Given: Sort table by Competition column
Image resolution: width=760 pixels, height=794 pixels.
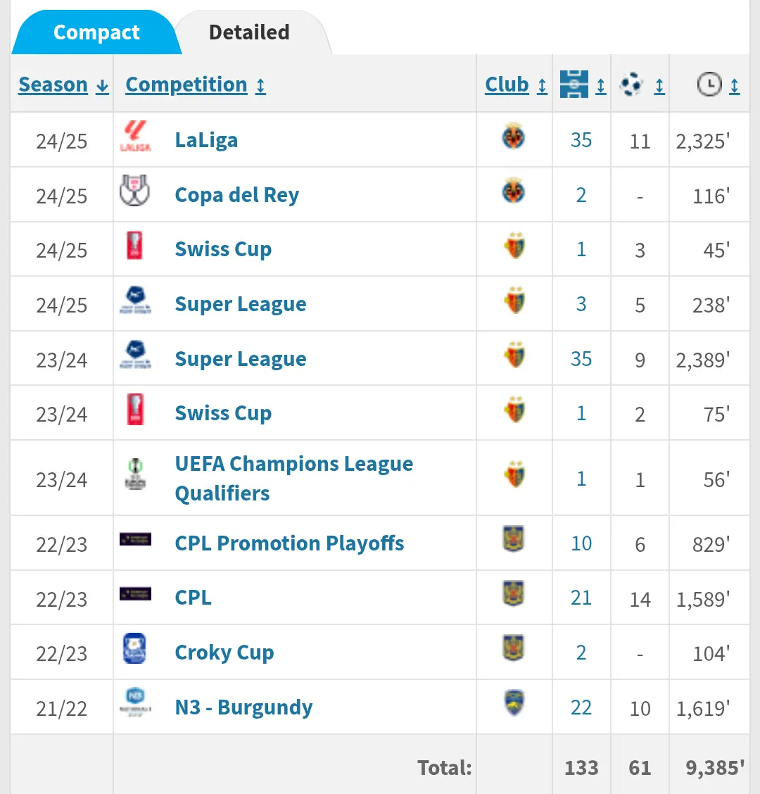Looking at the screenshot, I should click(x=195, y=84).
